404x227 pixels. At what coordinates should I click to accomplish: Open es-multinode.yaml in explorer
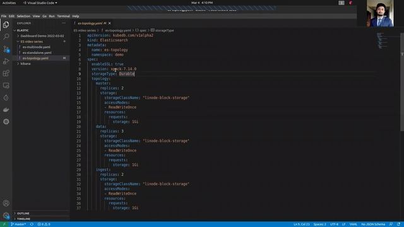[x=37, y=47]
